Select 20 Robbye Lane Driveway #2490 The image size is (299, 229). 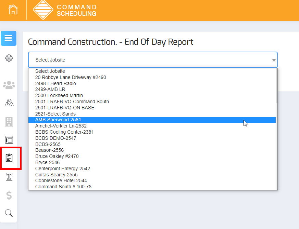point(71,77)
